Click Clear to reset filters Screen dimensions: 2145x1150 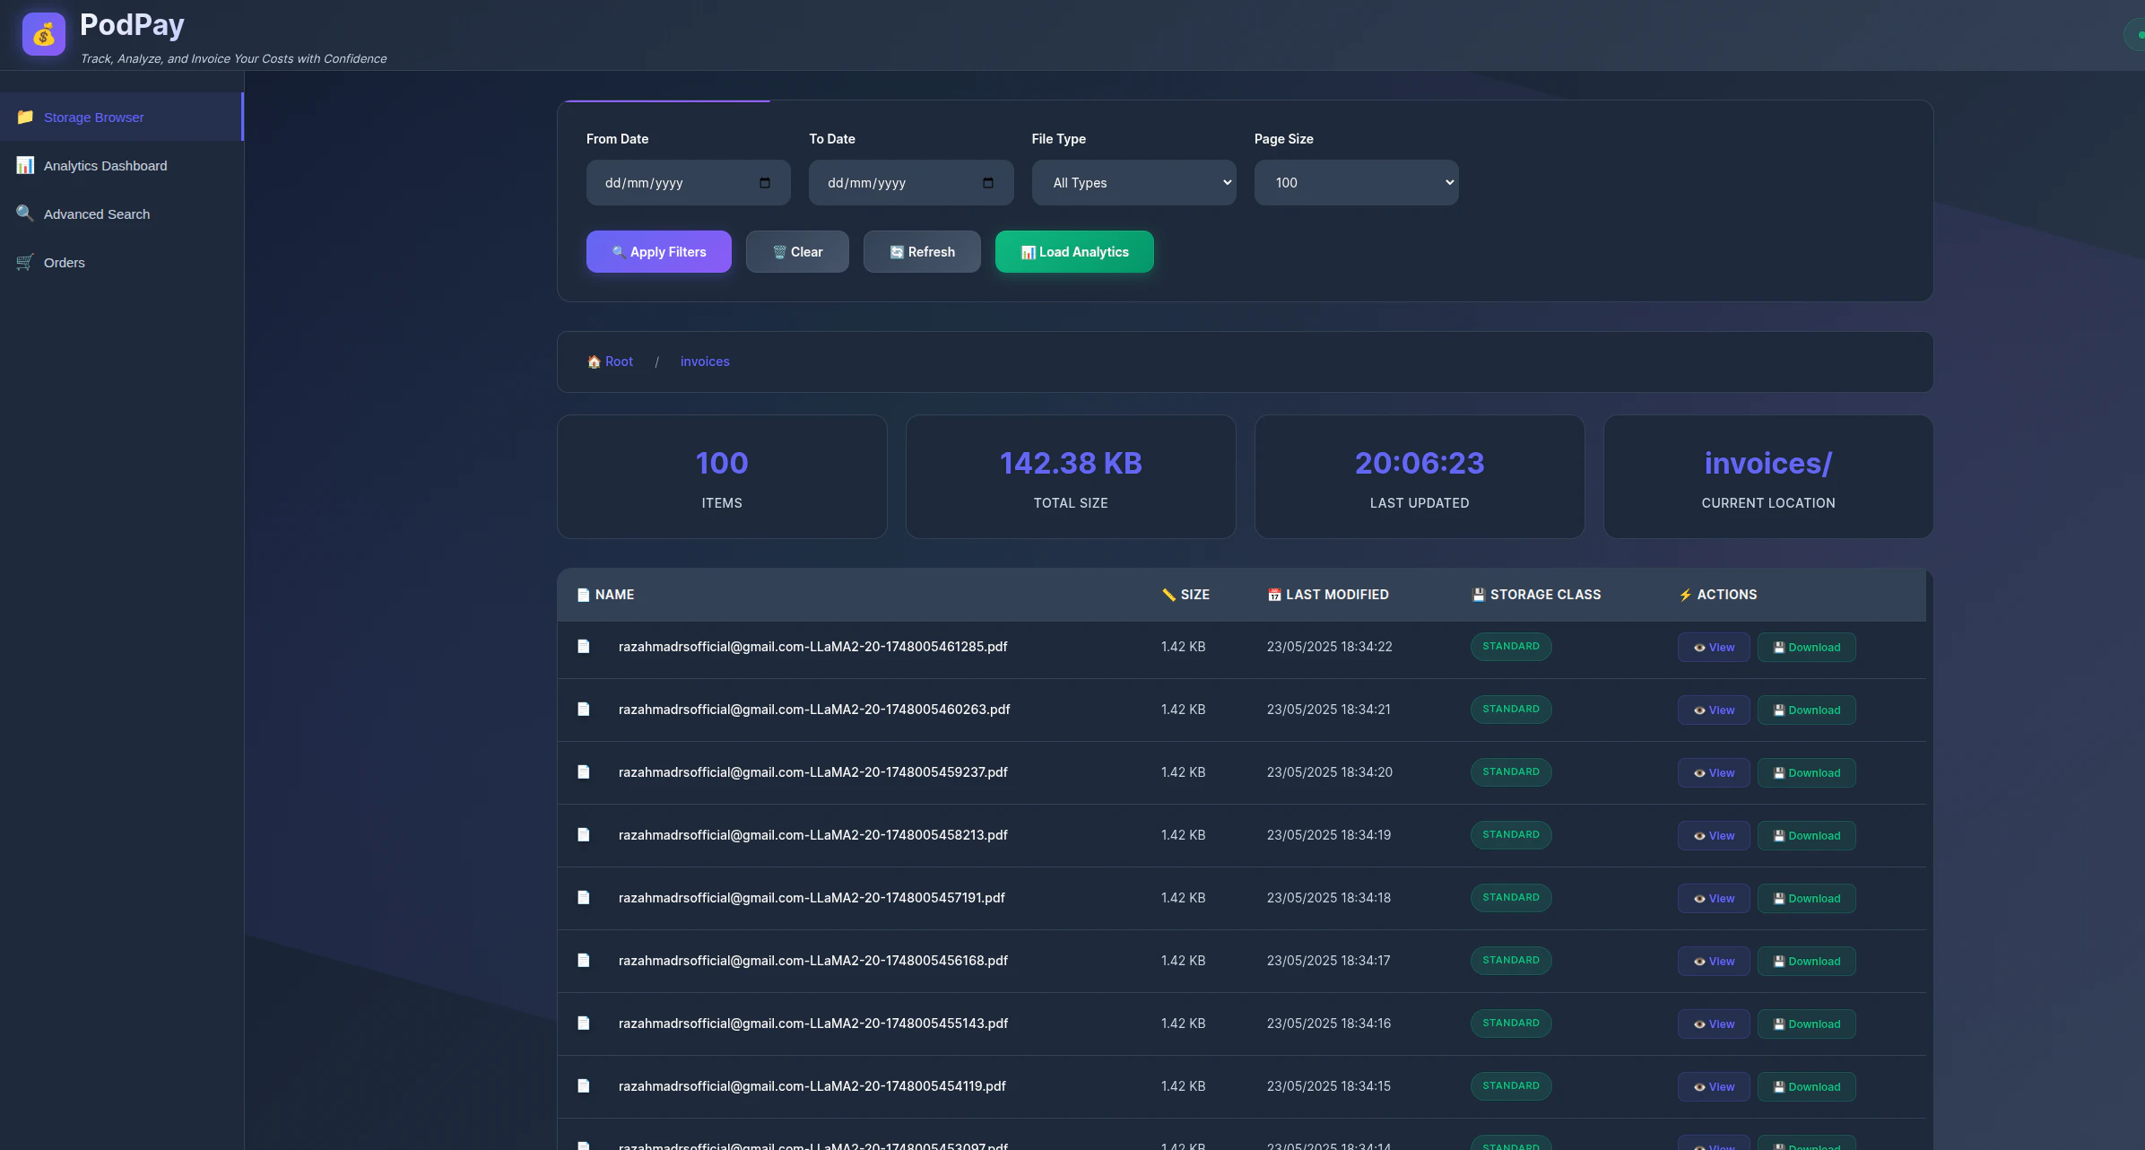point(796,251)
